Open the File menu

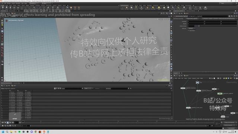click(x=3, y=3)
